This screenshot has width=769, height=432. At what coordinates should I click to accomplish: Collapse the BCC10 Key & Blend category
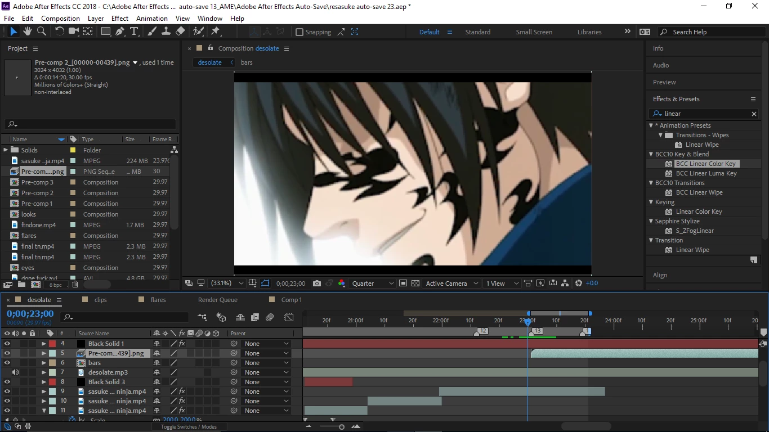(651, 154)
